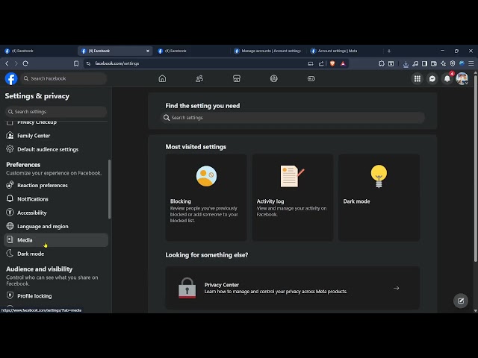Screen dimensions: 478x358
Task: Open the notifications bell icon
Action: click(x=447, y=78)
